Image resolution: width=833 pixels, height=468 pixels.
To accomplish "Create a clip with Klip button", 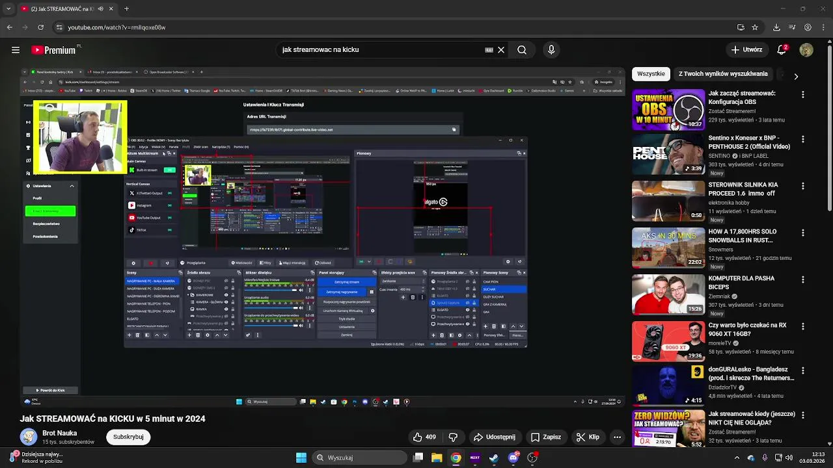I will click(587, 437).
